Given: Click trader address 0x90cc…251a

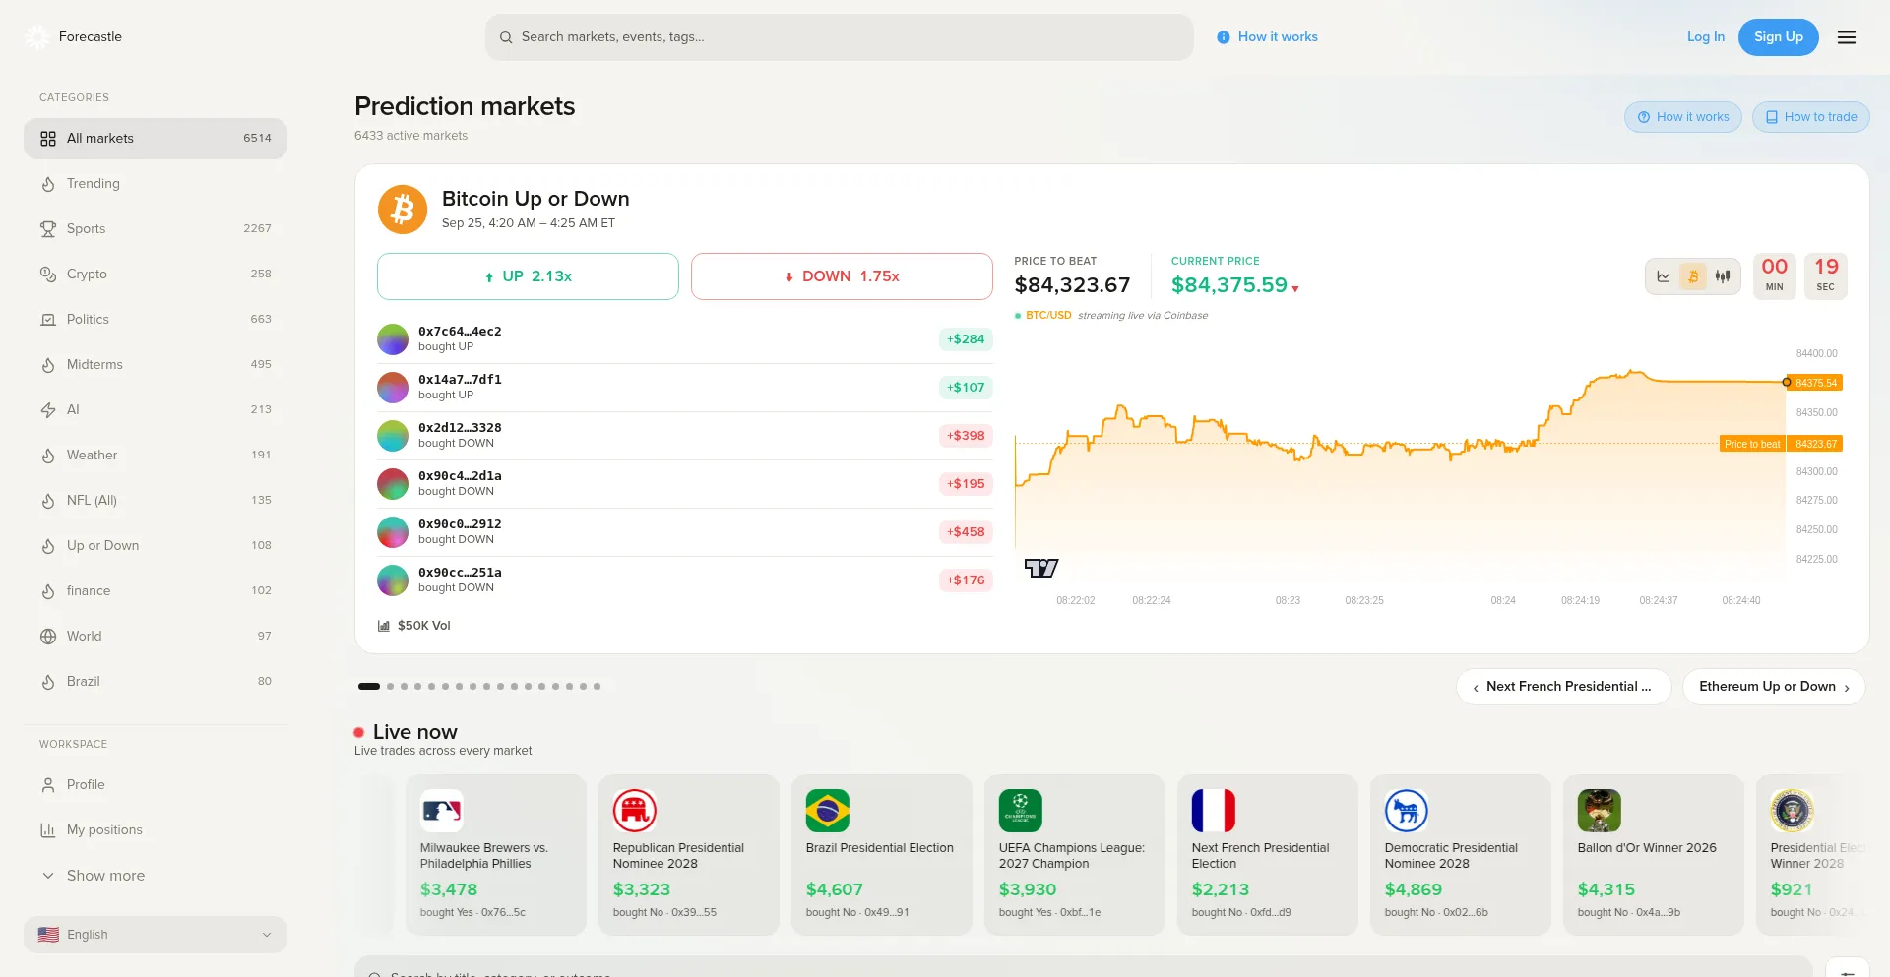Looking at the screenshot, I should [460, 573].
